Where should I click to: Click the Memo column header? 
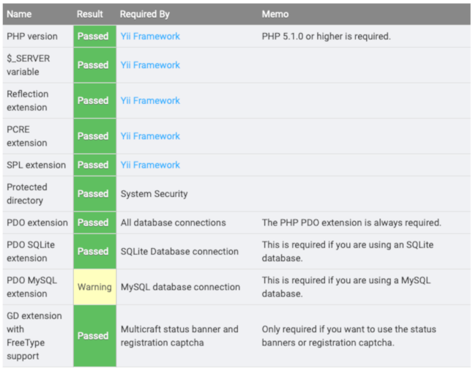click(x=275, y=14)
